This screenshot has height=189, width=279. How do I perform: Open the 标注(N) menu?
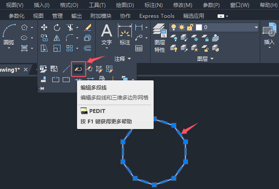154,5
